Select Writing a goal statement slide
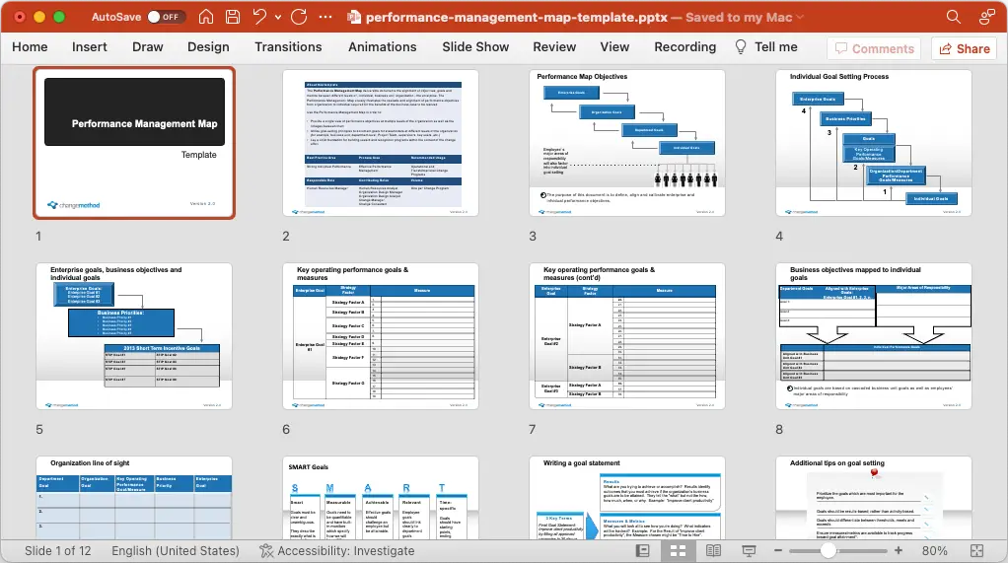This screenshot has width=1008, height=563. pos(627,498)
